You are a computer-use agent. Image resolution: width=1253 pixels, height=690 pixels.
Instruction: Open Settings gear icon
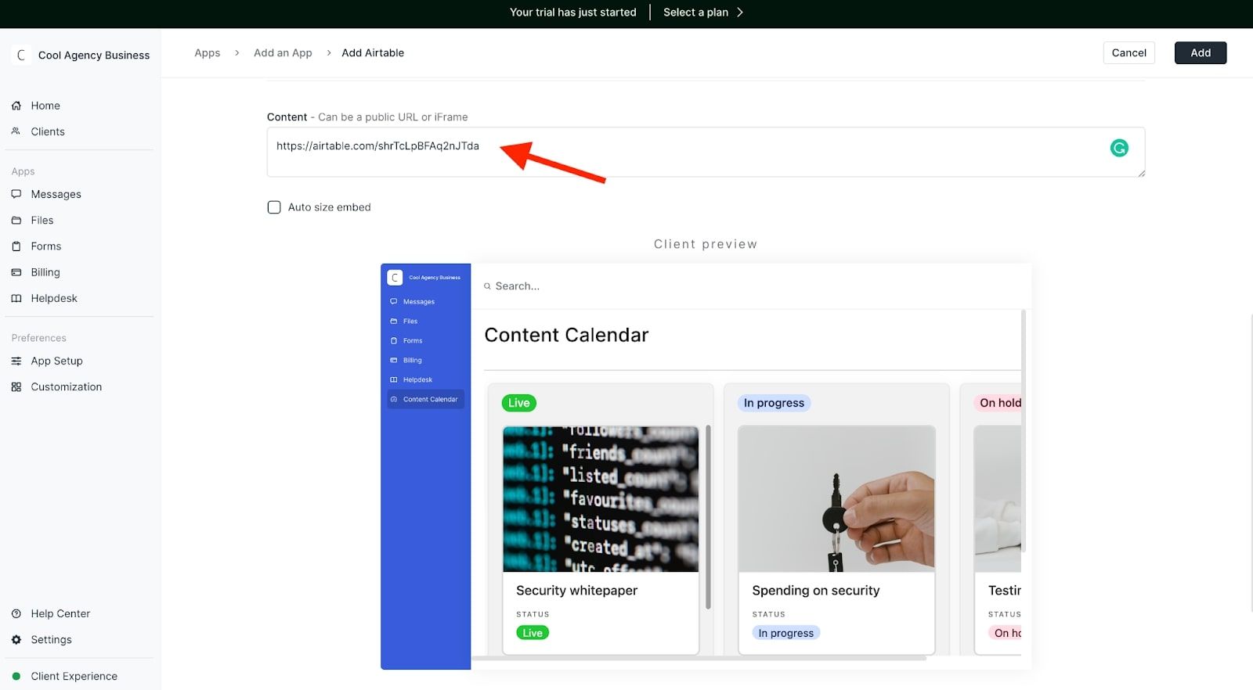pos(16,640)
